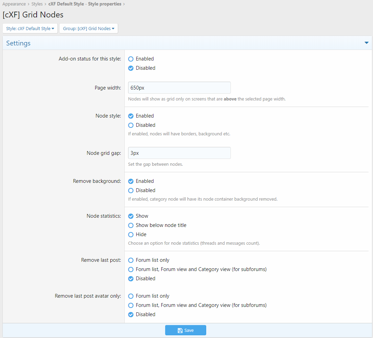Select Forum list only for Remove last post avatar

(131, 296)
